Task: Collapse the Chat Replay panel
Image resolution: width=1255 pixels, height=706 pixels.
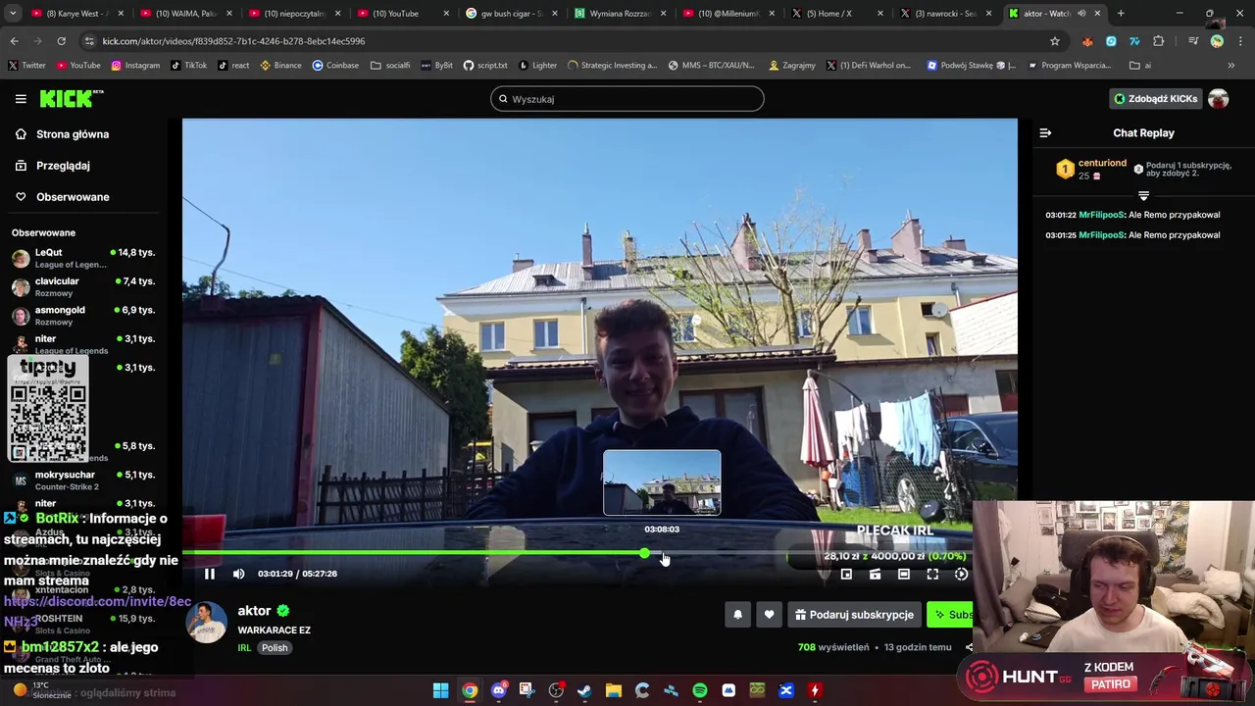Action: click(1045, 132)
